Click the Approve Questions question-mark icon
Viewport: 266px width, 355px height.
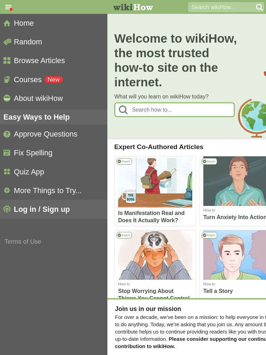[7, 134]
